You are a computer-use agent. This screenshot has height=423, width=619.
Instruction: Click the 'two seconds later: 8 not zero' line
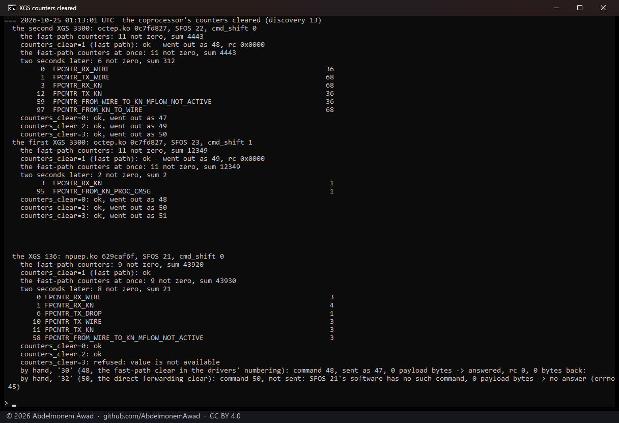click(96, 289)
